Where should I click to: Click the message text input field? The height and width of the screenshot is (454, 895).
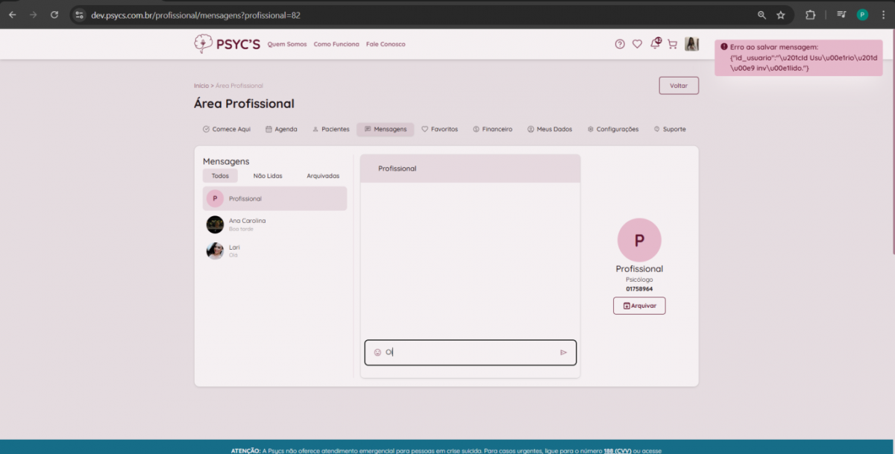(470, 353)
